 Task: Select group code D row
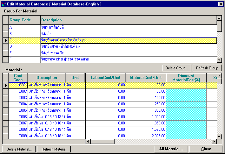point(110,47)
